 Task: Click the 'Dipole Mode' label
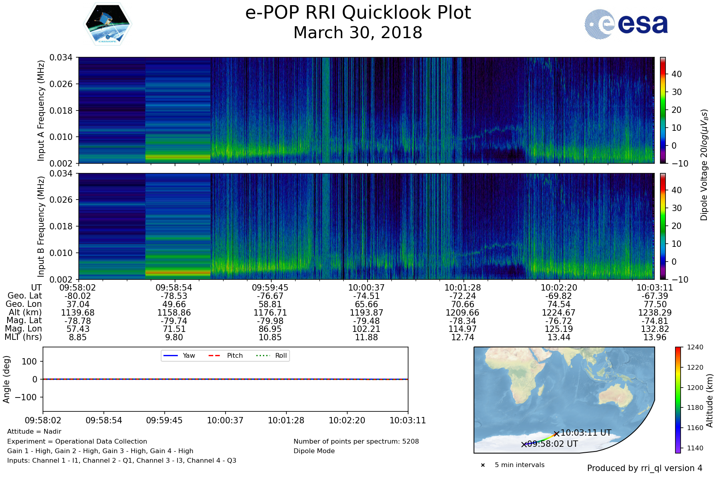tap(314, 451)
